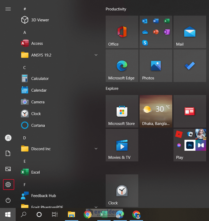Click the letter group F header
209x221 pixels.
click(x=25, y=185)
